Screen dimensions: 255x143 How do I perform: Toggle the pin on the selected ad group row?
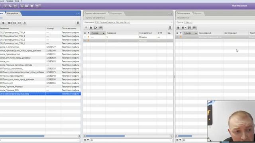pos(88,41)
